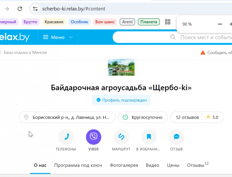Expand the Меню dropdown chevron

pos(71,37)
